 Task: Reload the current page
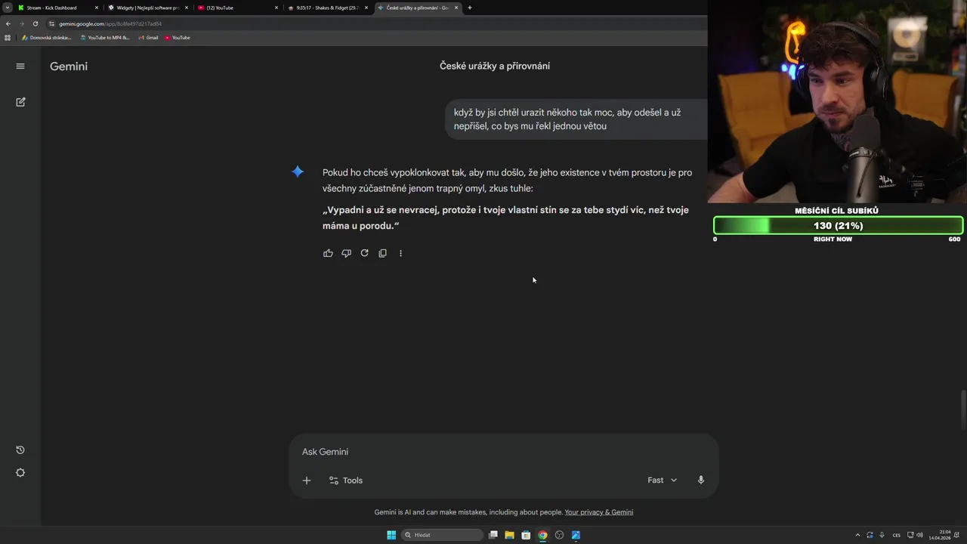pyautogui.click(x=36, y=23)
